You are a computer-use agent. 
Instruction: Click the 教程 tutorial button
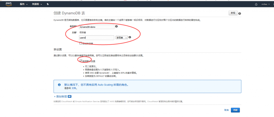coord(233,13)
